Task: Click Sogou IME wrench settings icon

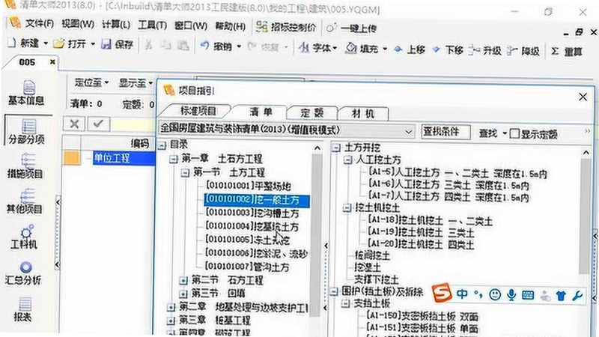Action: pyautogui.click(x=577, y=295)
